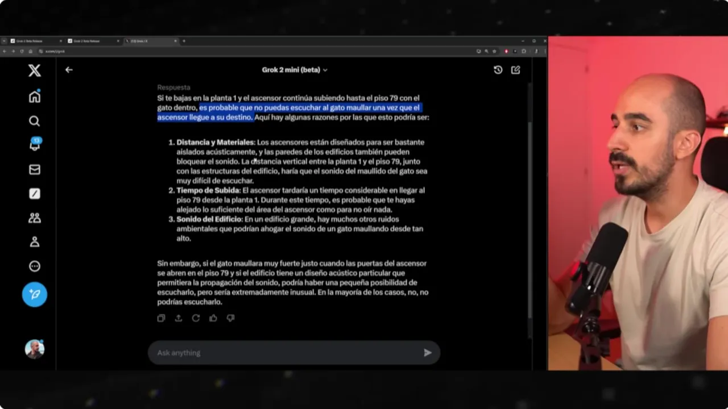Expand the Grok 2 mini (beta) selector

coord(295,70)
